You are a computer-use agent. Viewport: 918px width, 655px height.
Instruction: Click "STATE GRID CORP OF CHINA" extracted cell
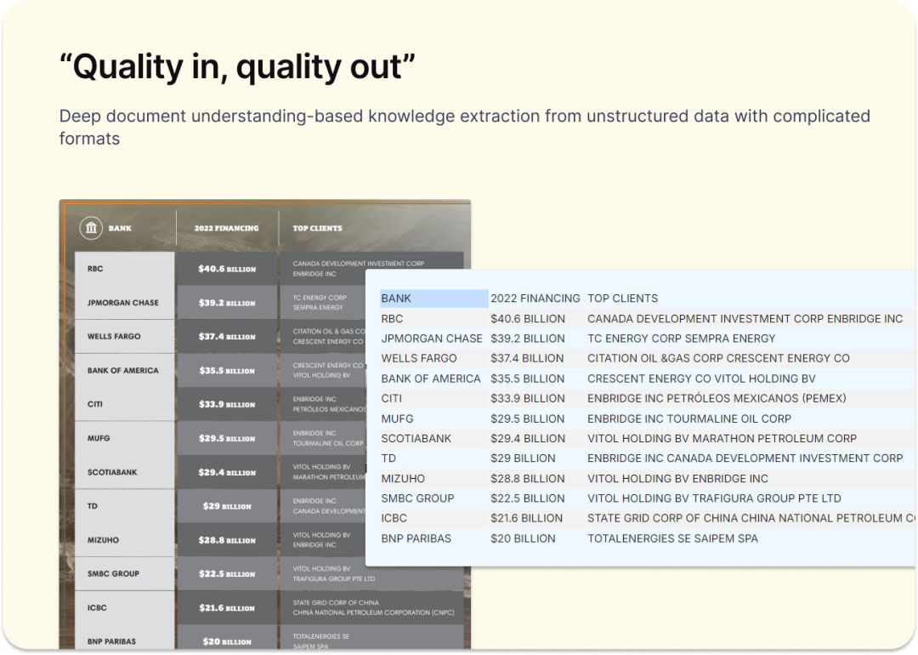(x=751, y=519)
